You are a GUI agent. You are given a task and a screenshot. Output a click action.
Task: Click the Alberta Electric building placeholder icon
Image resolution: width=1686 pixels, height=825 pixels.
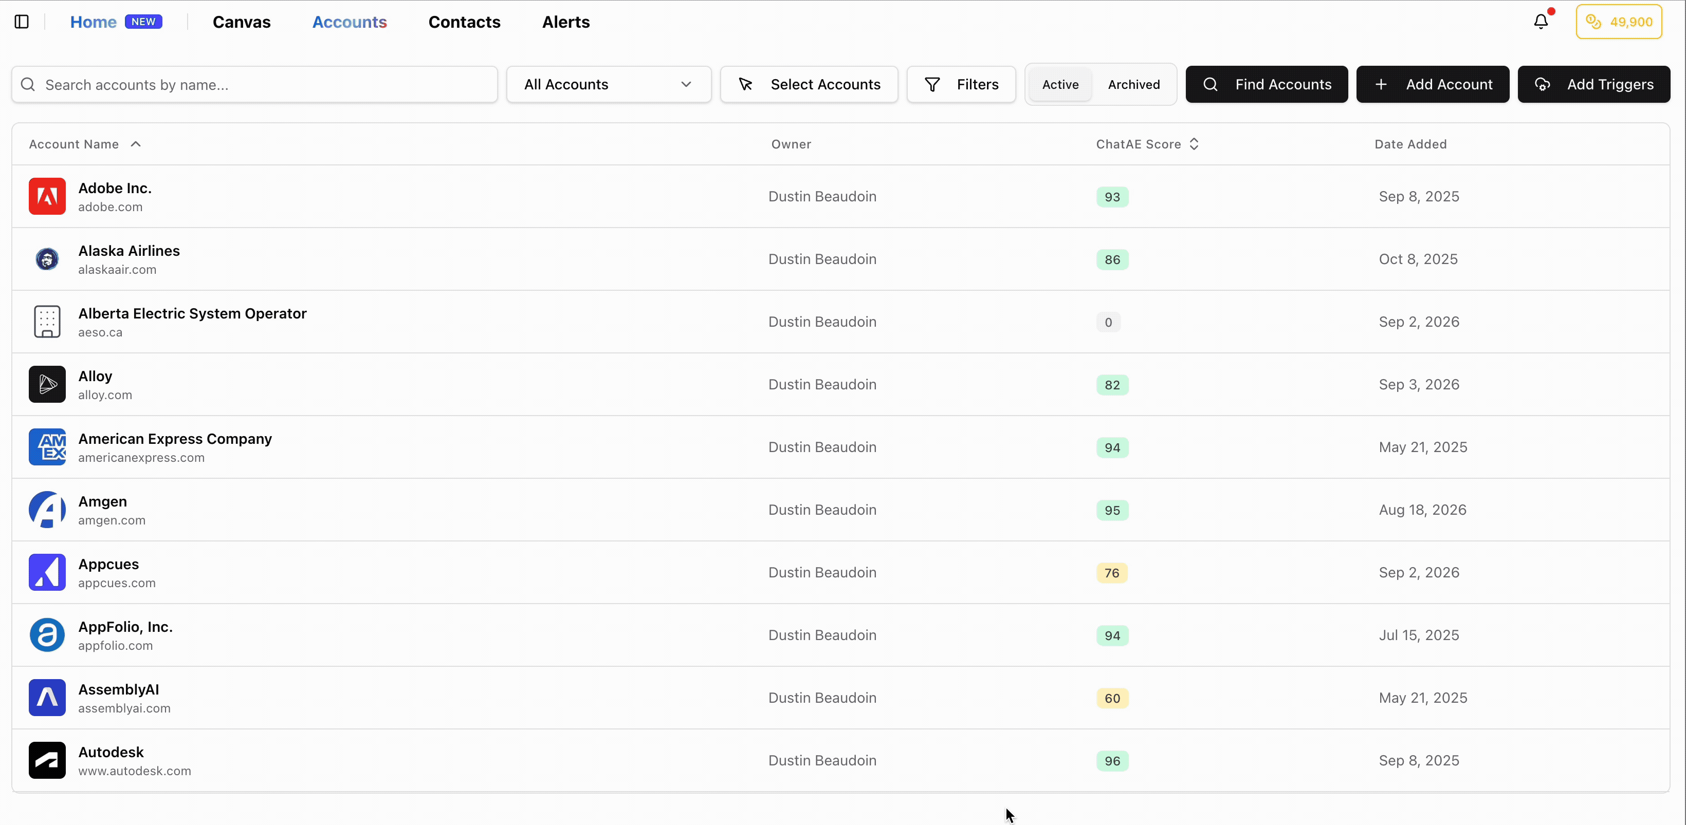coord(47,322)
